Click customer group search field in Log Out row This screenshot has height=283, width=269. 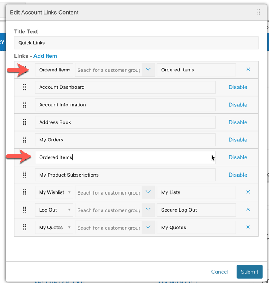109,210
